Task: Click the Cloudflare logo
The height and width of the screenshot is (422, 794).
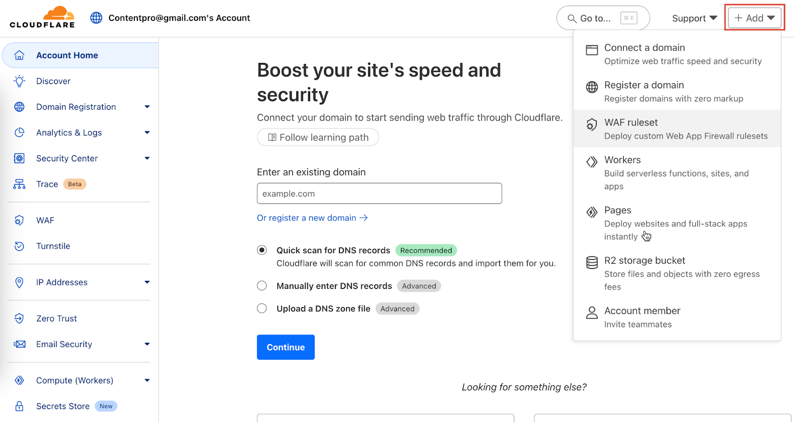Action: click(x=42, y=17)
